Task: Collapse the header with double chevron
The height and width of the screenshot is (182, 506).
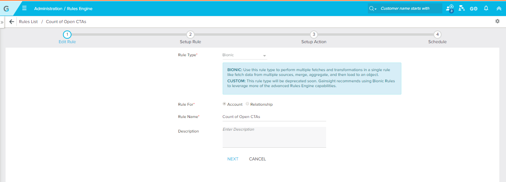Action: click(x=499, y=8)
